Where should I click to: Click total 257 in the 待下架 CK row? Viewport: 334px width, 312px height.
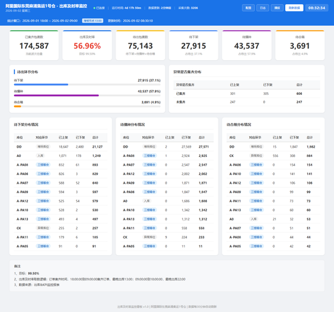(95, 228)
